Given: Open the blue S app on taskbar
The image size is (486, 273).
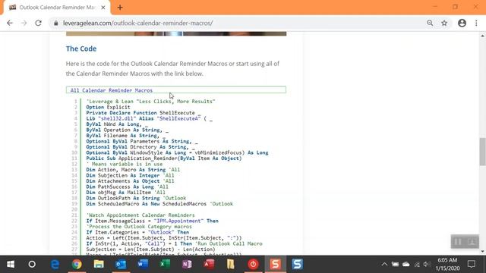Looking at the screenshot, I should [x=297, y=264].
